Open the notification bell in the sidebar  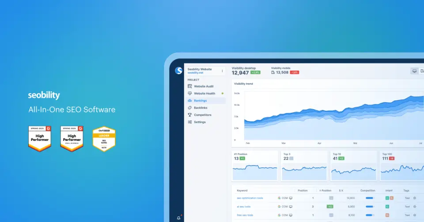[178, 218]
